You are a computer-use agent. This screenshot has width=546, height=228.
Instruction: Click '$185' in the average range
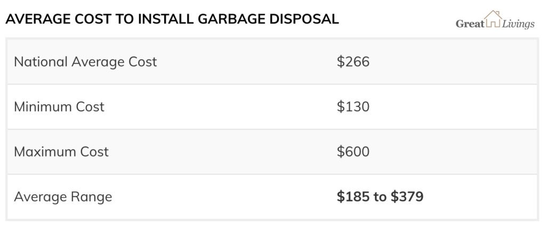353,197
